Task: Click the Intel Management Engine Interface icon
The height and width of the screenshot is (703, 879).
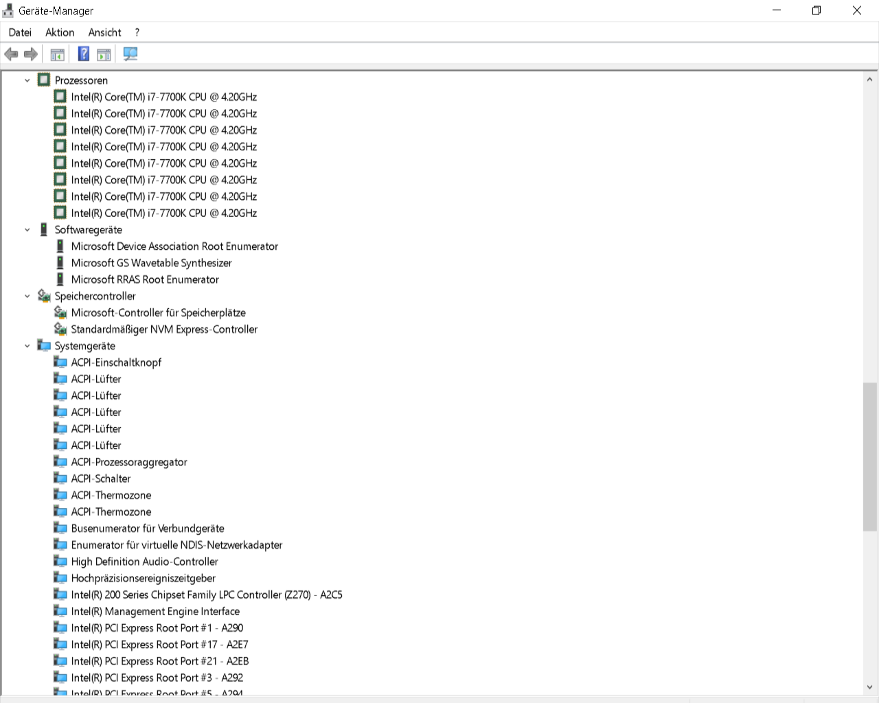Action: (x=60, y=611)
